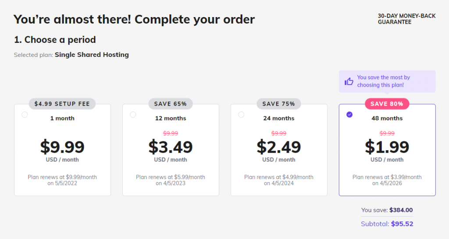449x239 pixels.
Task: Click the $2.49 price in 24 months card
Action: [279, 147]
